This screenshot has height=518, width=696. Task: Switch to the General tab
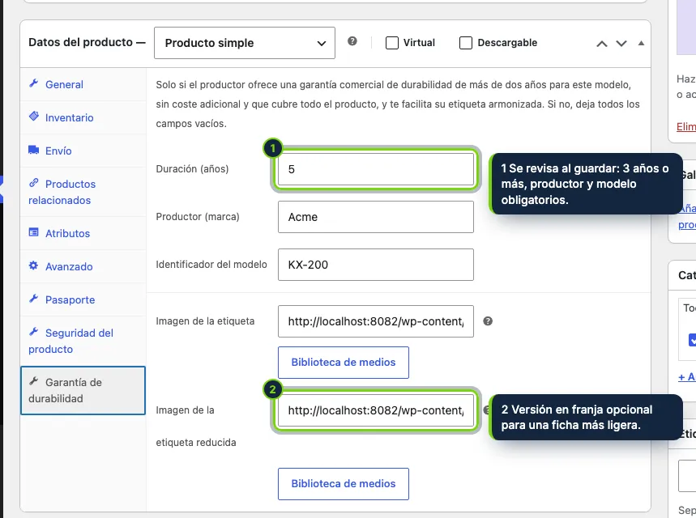[83, 84]
